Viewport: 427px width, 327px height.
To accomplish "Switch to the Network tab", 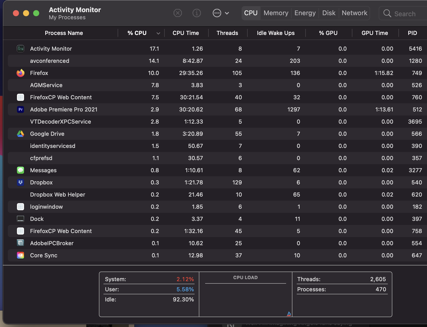I will 354,13.
